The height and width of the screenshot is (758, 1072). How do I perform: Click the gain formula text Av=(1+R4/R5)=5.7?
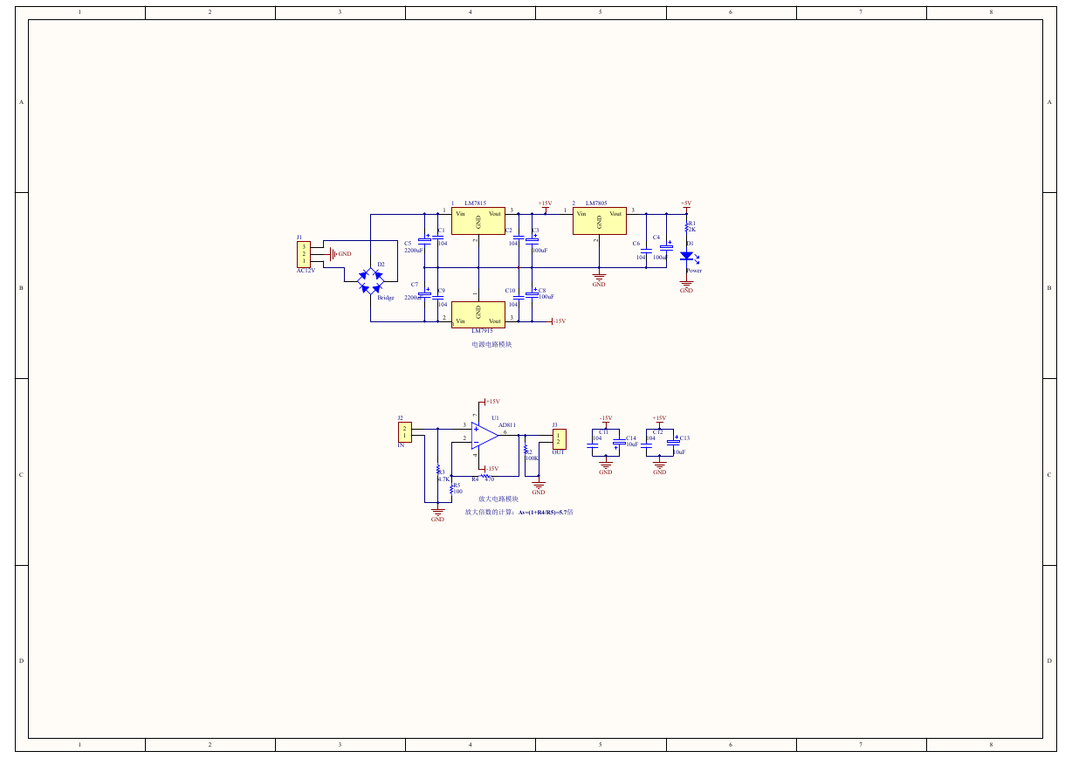point(543,513)
